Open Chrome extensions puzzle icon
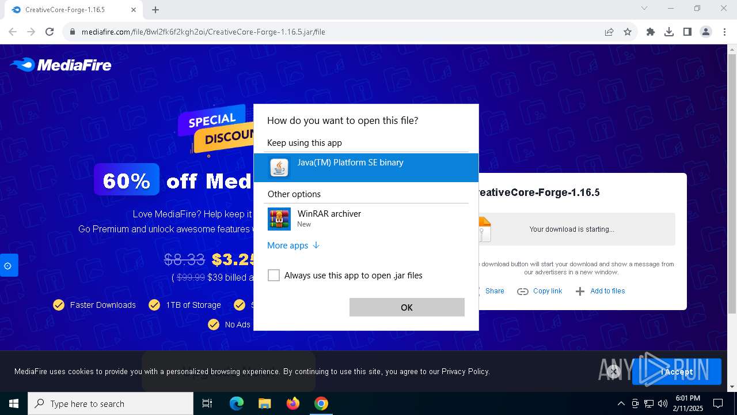737x415 pixels. (651, 32)
